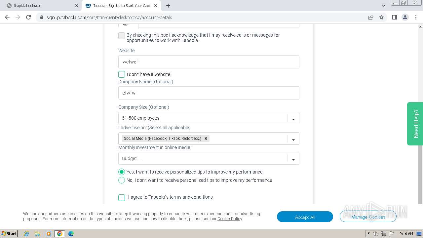The width and height of the screenshot is (423, 238).
Task: Agree to Taboola's terms and conditions checkbox
Action: [x=122, y=197]
